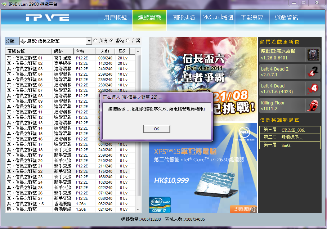Sort by 網絡 column header

point(63,51)
